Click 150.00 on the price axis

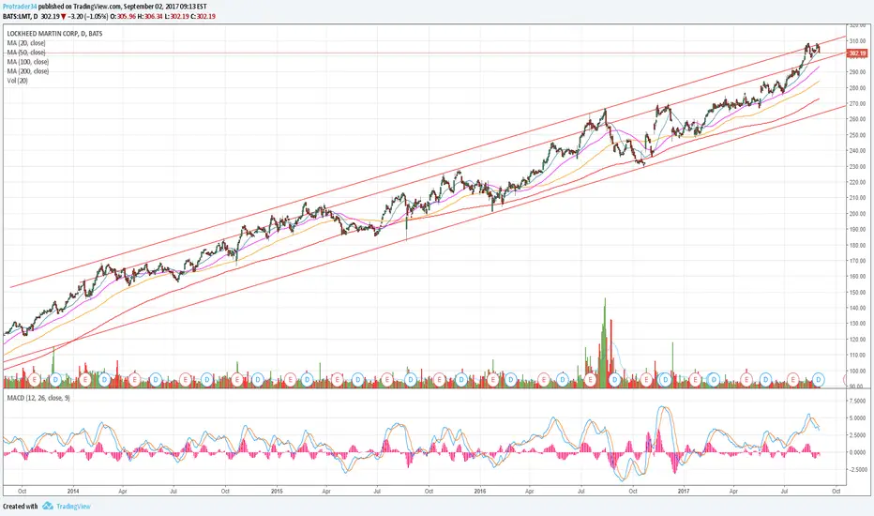(857, 293)
